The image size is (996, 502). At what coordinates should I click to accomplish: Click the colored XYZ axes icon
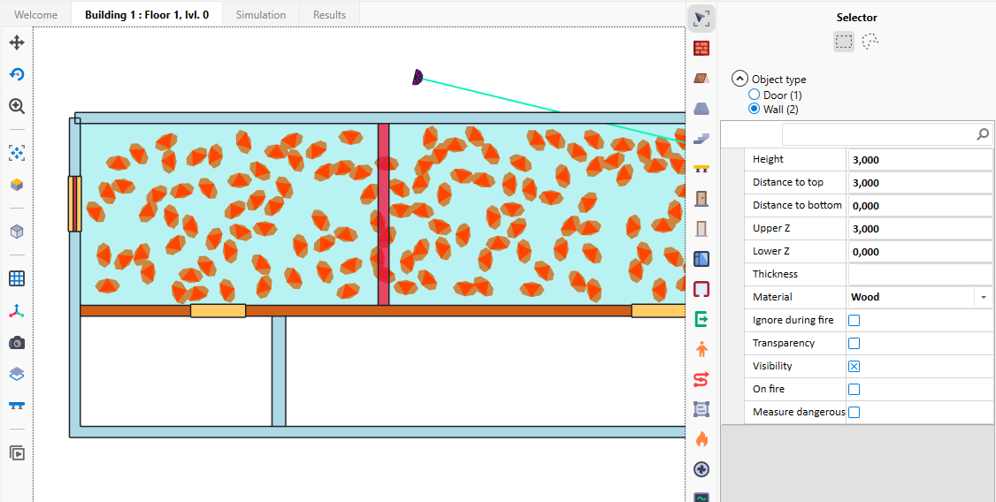pyautogui.click(x=17, y=310)
